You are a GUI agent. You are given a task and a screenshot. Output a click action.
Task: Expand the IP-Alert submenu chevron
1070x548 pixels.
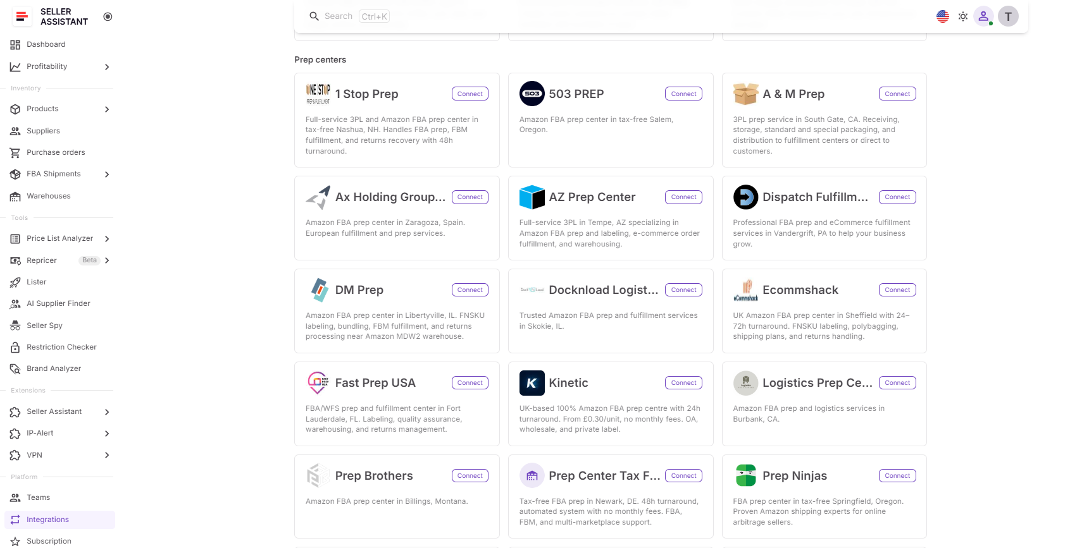(107, 434)
